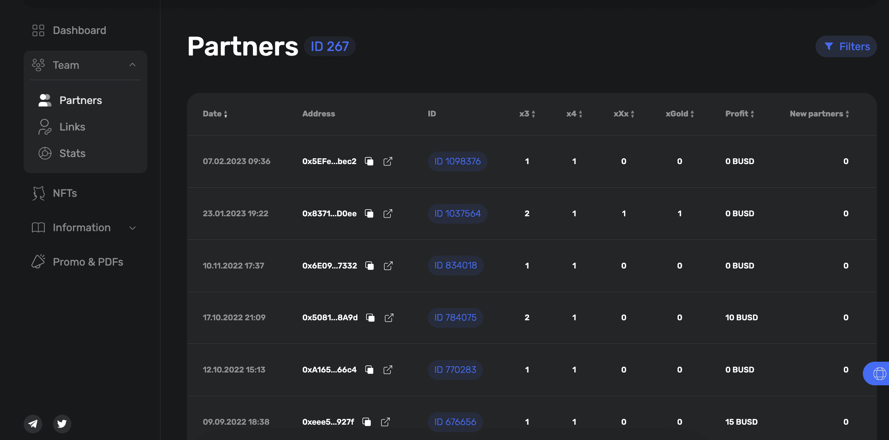The height and width of the screenshot is (440, 889).
Task: Sort table by xGold column
Action: coord(679,114)
